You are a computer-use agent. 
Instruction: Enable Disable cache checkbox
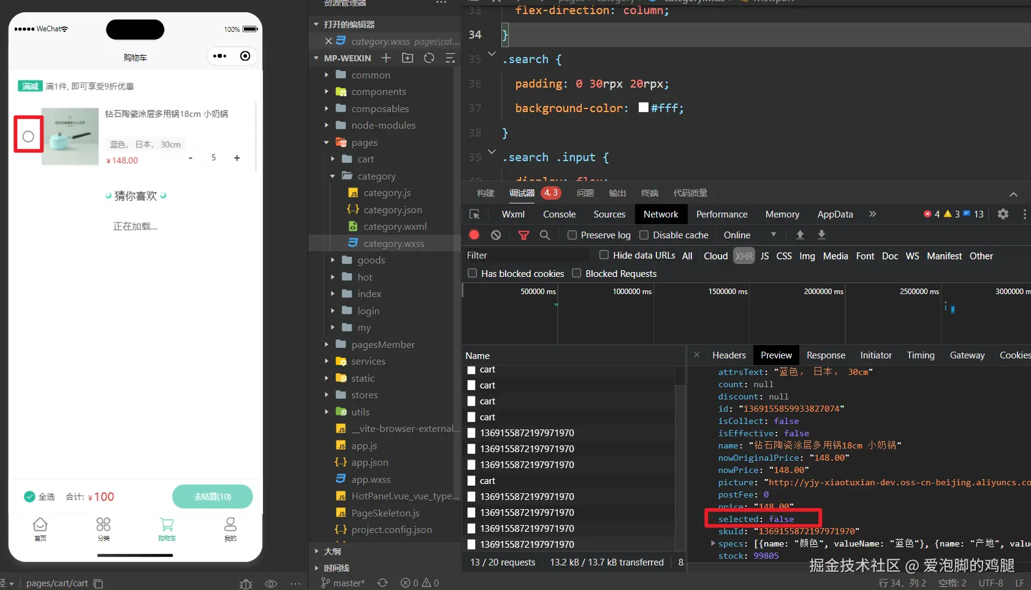(644, 235)
